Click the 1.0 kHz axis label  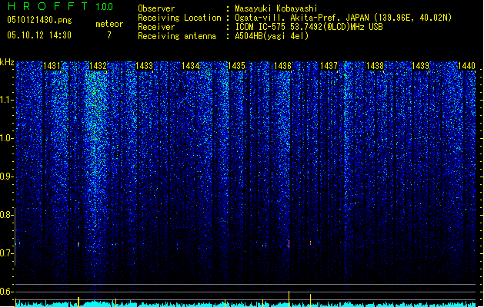[7, 138]
